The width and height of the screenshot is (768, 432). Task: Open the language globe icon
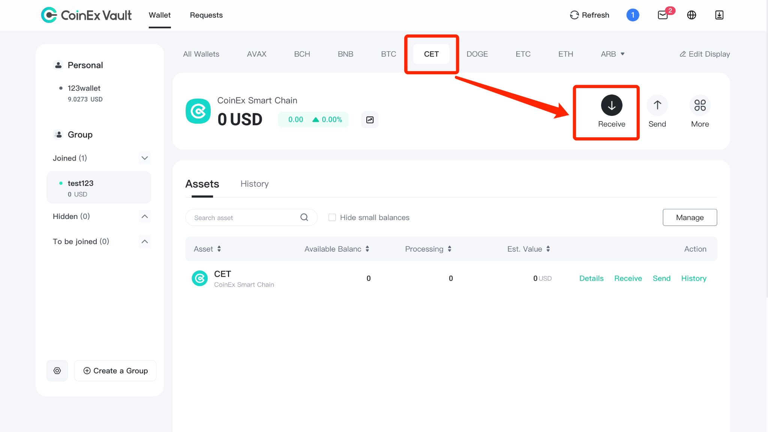691,15
